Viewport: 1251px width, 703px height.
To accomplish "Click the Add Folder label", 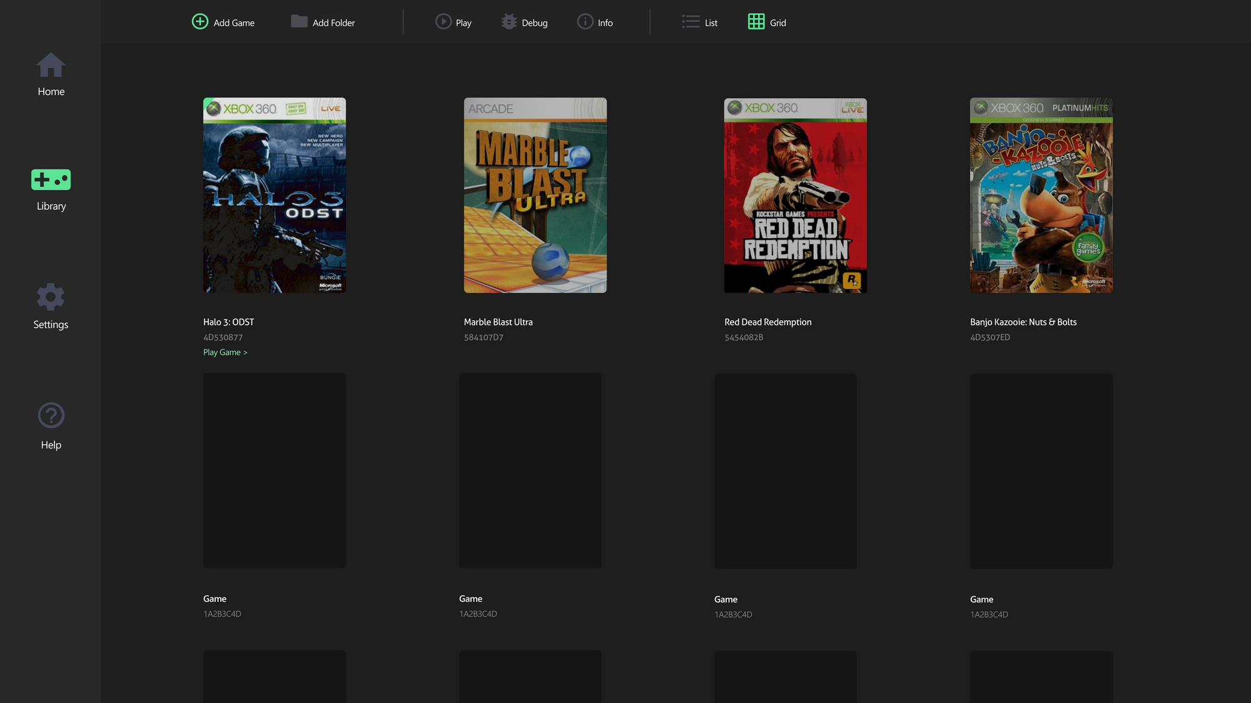I will point(333,23).
